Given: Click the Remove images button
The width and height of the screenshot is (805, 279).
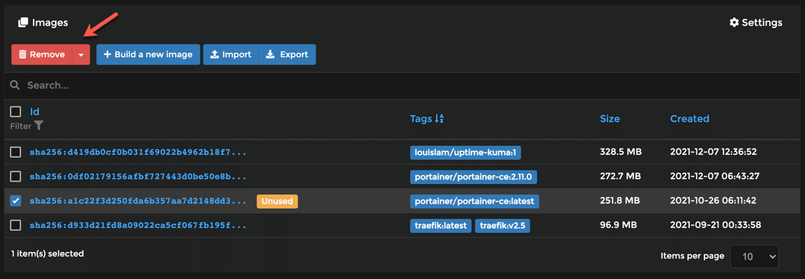Looking at the screenshot, I should tap(42, 54).
